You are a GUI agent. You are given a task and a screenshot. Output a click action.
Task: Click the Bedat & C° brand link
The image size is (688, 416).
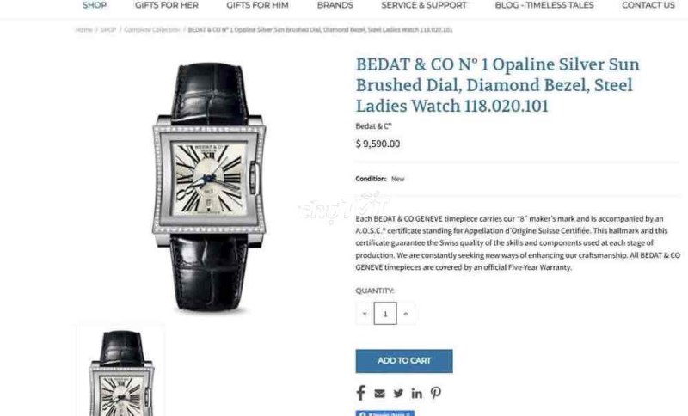pyautogui.click(x=373, y=126)
